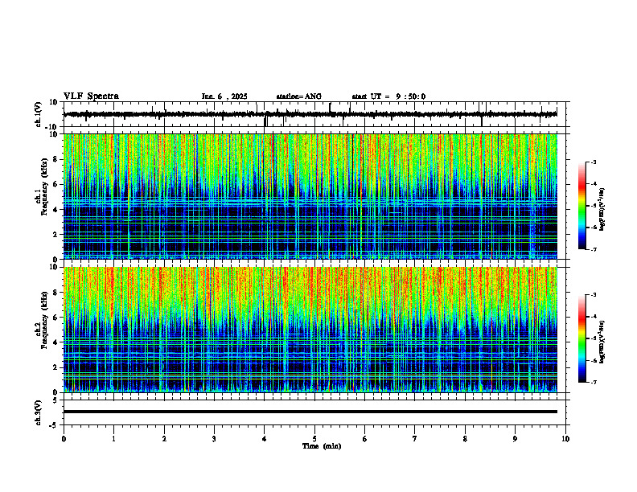Click the time axis tick label "0"
Viewport: 637px width, 492px height.
[x=64, y=439]
